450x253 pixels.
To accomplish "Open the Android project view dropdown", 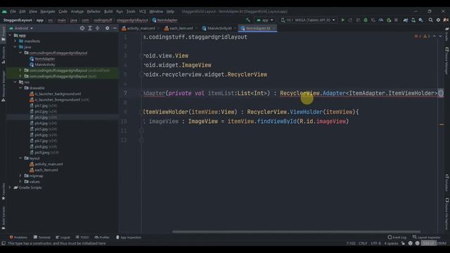I will pyautogui.click(x=21, y=28).
